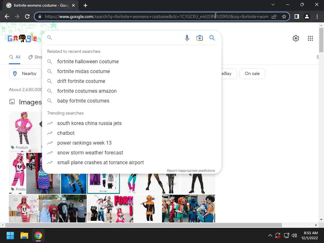The image size is (324, 243).
Task: Go back to the previous page
Action: click(x=7, y=16)
